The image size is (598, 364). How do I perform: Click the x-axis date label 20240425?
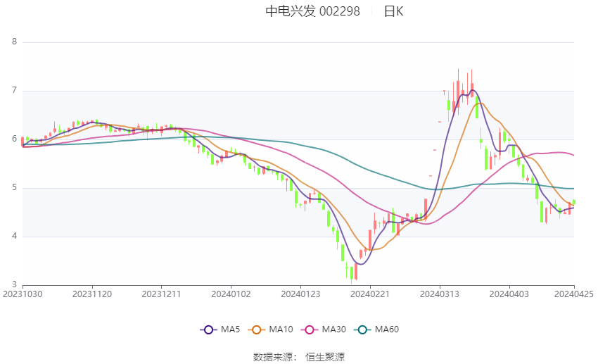point(573,294)
